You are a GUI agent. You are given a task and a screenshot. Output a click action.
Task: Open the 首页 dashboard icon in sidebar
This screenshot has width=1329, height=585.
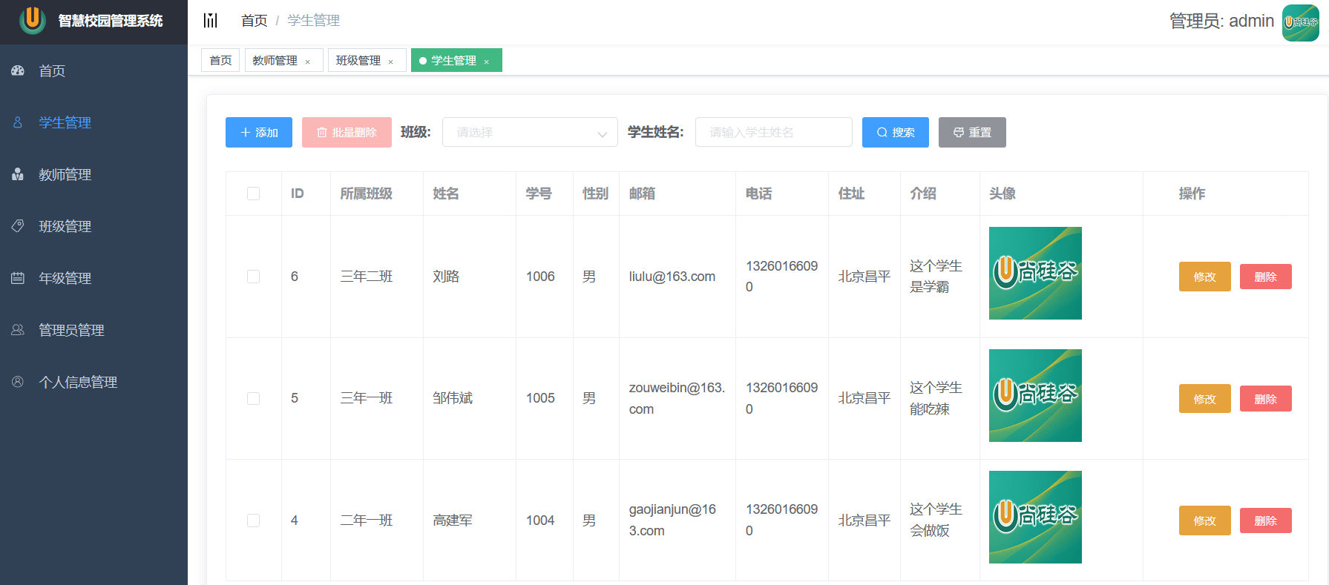(x=18, y=70)
